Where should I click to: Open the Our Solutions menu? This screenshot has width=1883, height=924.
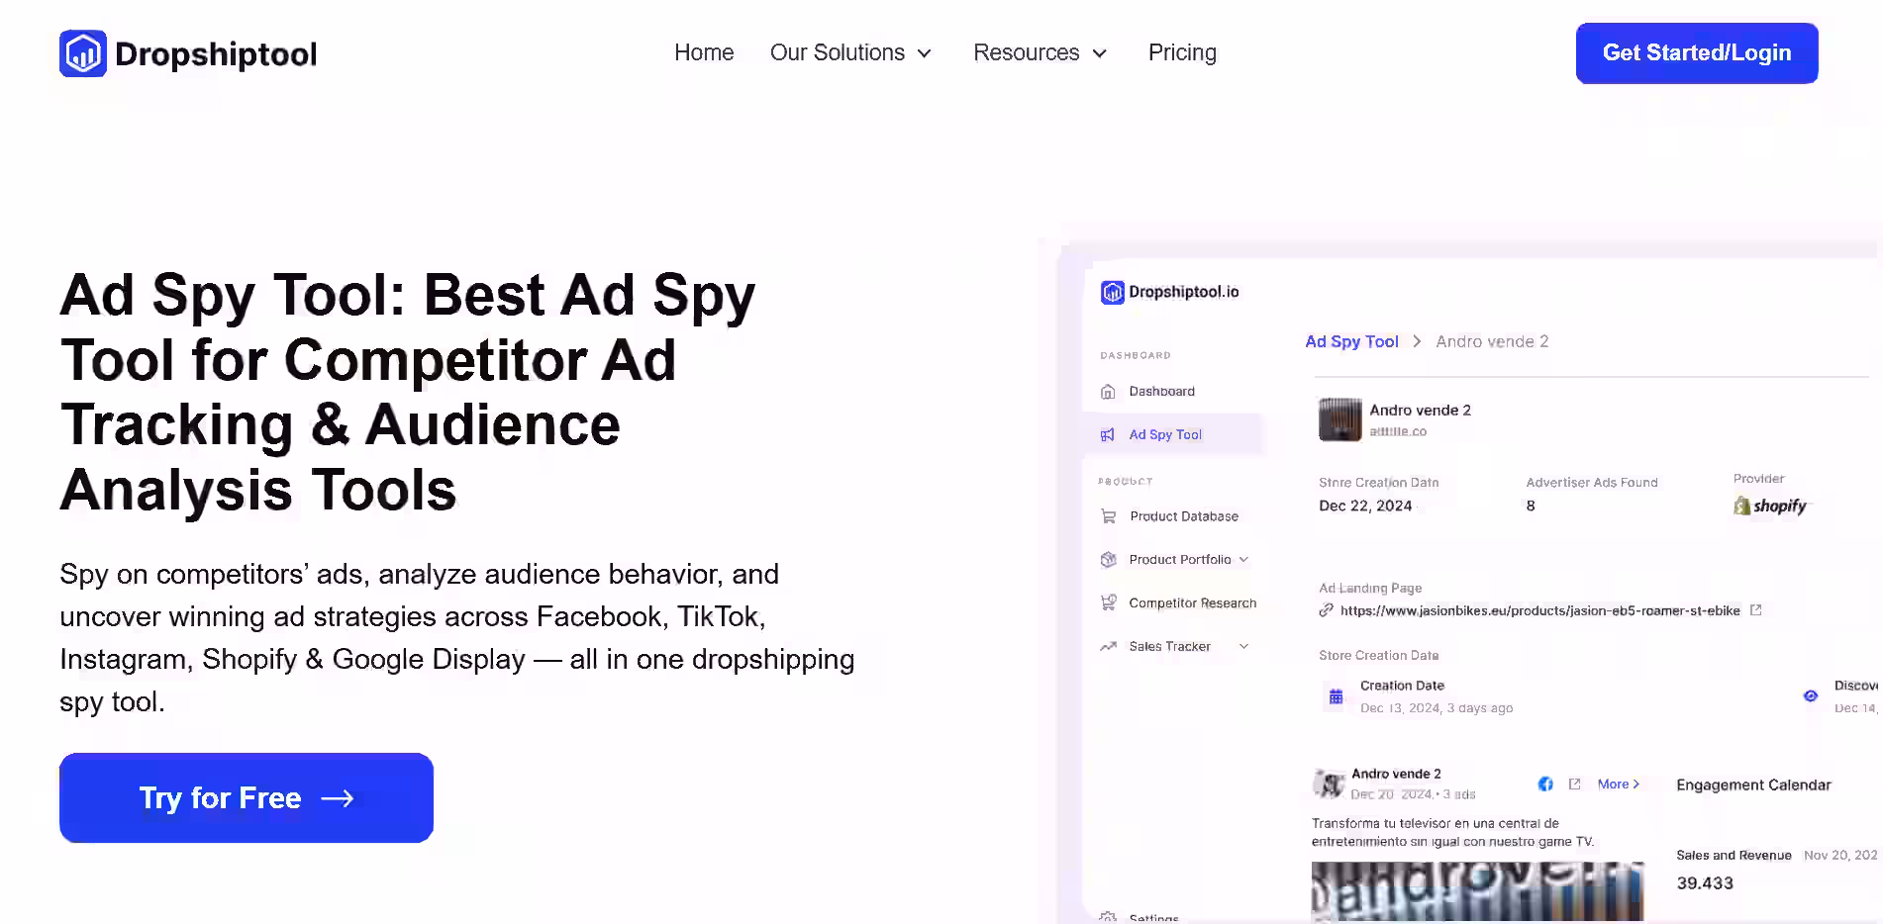point(838,52)
